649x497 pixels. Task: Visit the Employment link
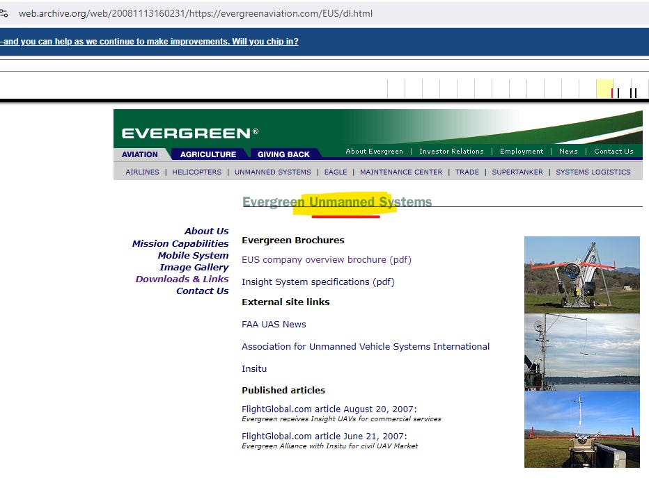pos(522,152)
